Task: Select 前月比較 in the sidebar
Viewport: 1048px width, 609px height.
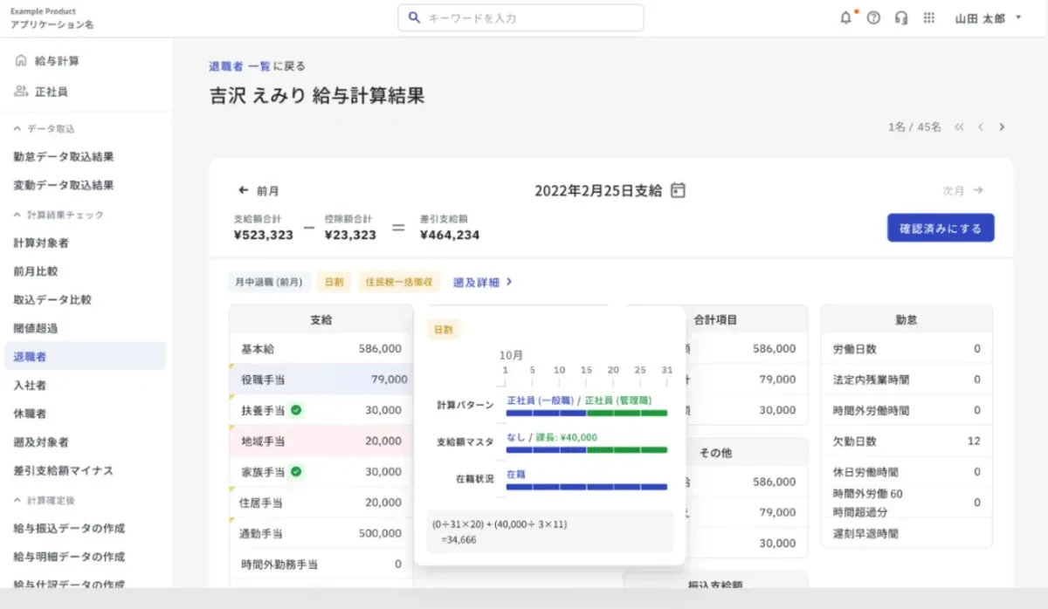Action: tap(35, 271)
